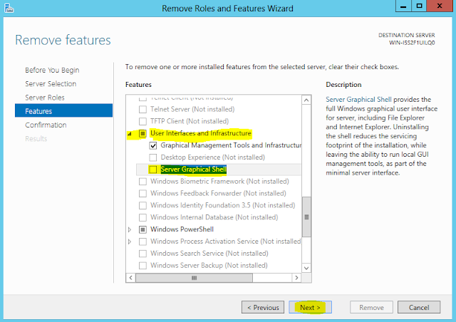This screenshot has width=456, height=322.
Task: Select the Graphical Management Tools and Infrastructure label
Action: tap(231, 145)
